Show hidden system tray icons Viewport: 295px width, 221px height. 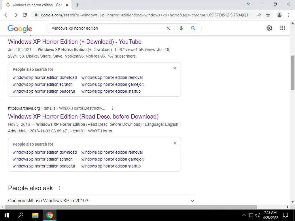[x=244, y=215]
